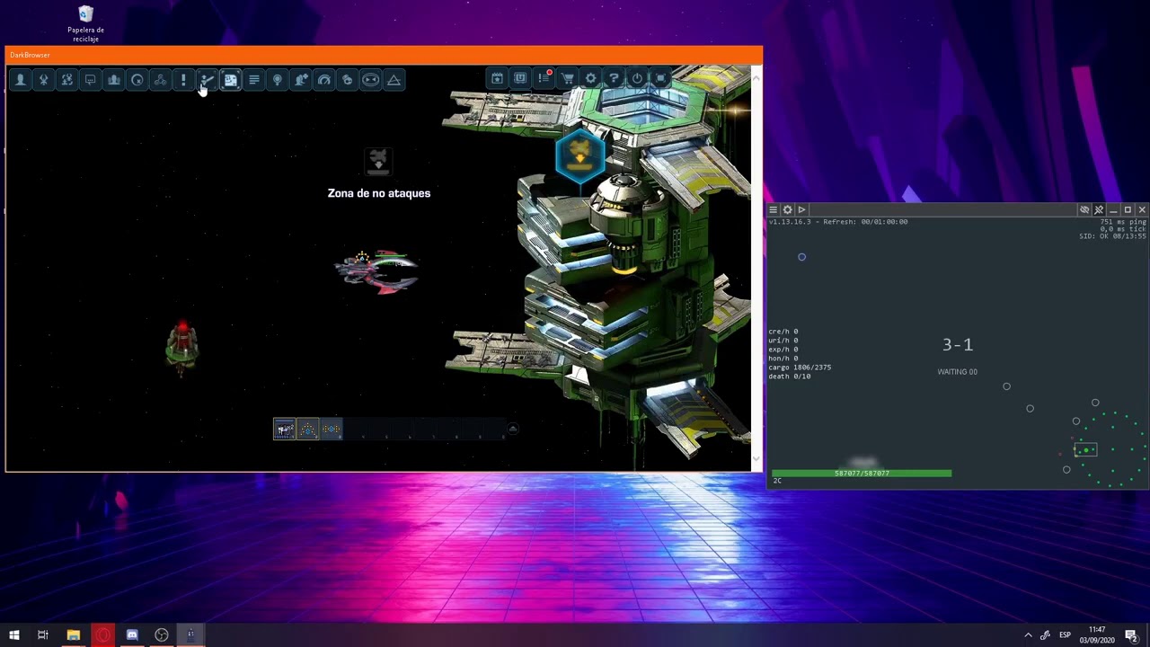This screenshot has height=647, width=1150.
Task: Open the exclamation mark quest icon
Action: [183, 80]
